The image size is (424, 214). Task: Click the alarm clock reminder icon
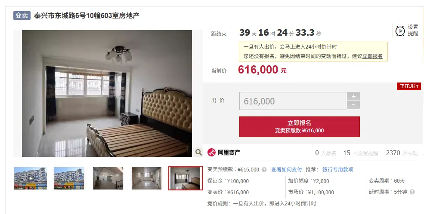[x=400, y=31]
